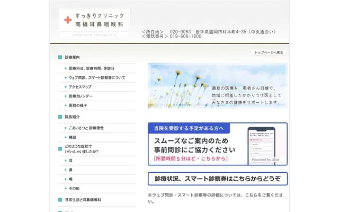Open ウェブ問診、スマート診察券について menu item
Image resolution: width=339 pixels, height=212 pixels.
(x=97, y=78)
